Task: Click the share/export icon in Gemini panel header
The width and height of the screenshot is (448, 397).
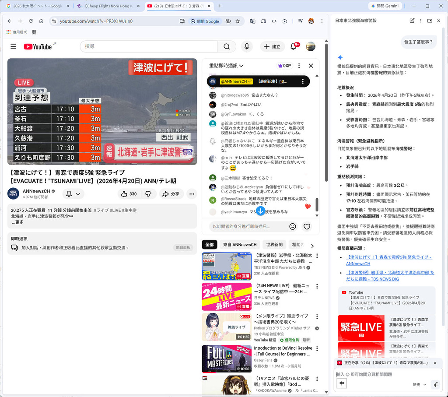Action: 412,21
